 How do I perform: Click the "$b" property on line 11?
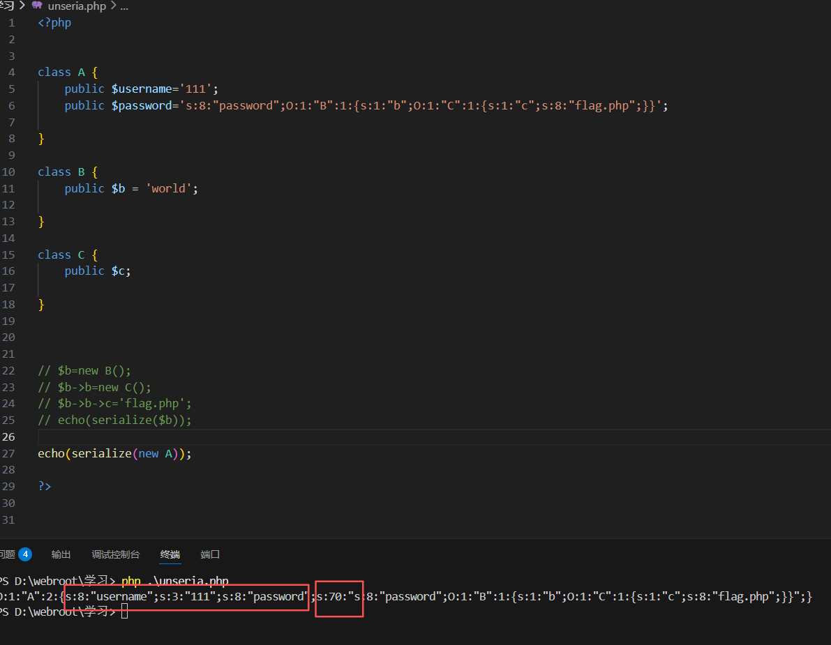(x=118, y=188)
